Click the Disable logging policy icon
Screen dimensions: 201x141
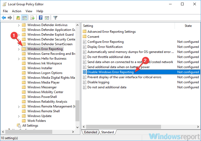coord(85,82)
